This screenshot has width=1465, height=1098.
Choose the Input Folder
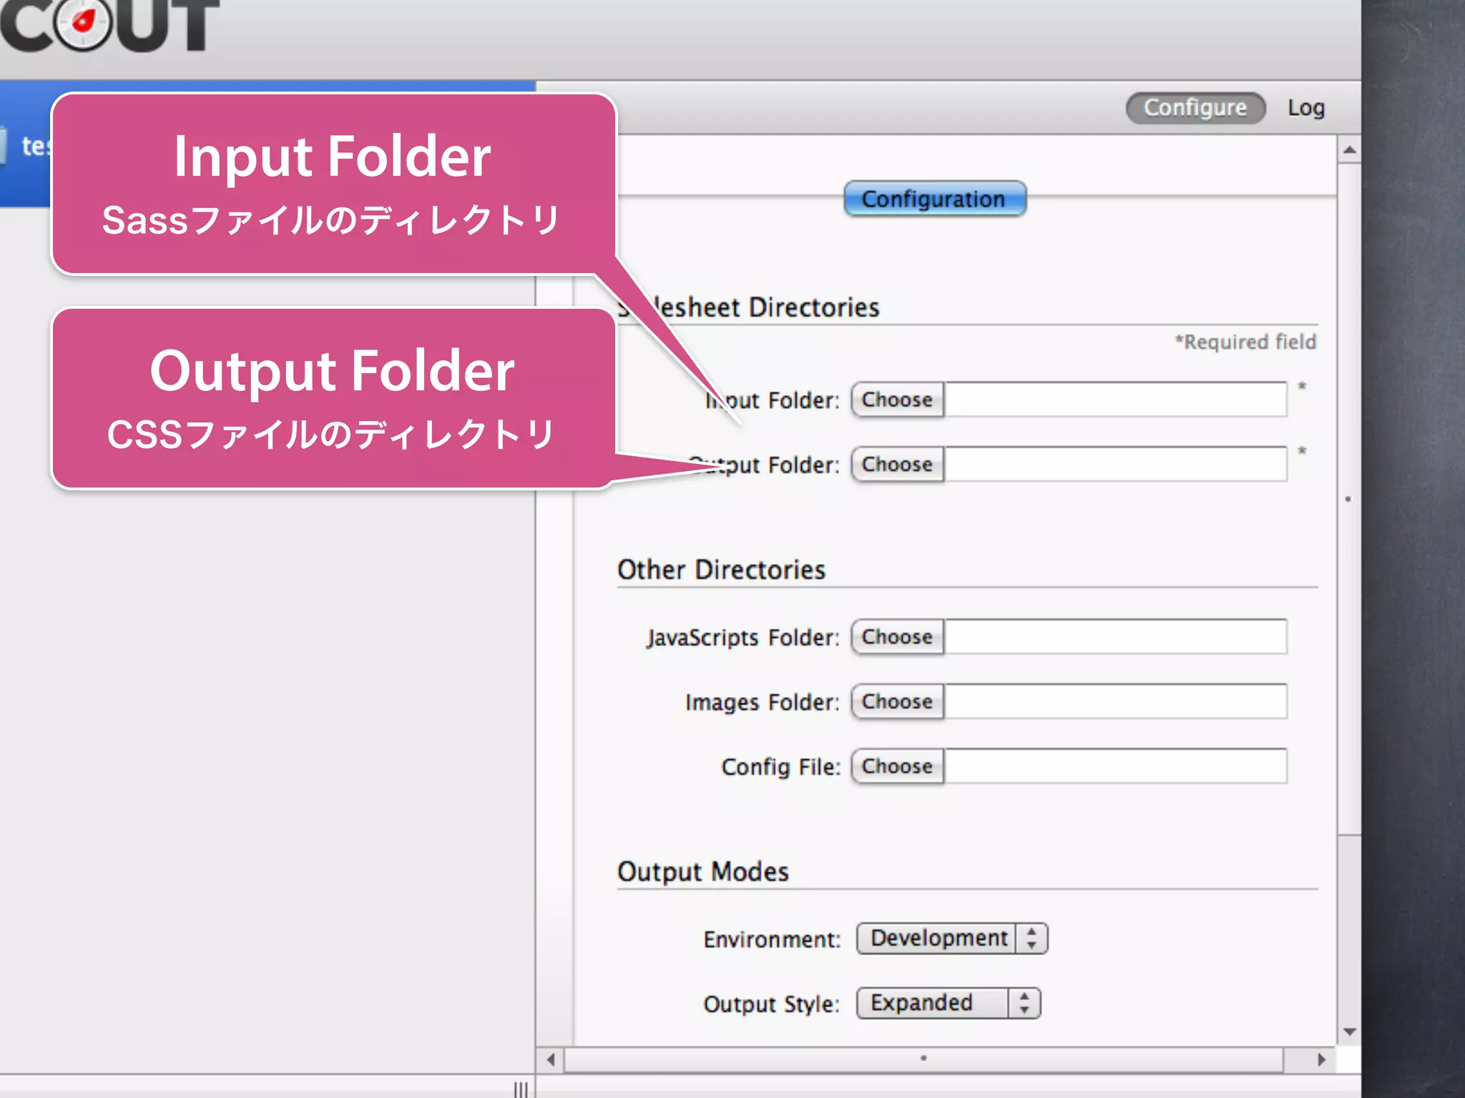(898, 400)
